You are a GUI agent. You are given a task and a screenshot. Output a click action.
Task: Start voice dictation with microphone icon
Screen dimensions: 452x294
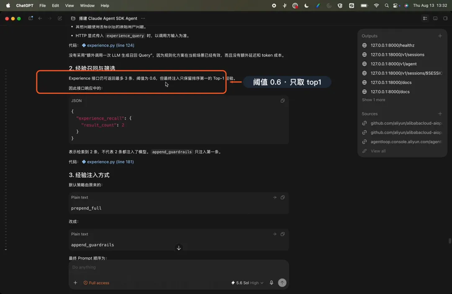pyautogui.click(x=271, y=283)
